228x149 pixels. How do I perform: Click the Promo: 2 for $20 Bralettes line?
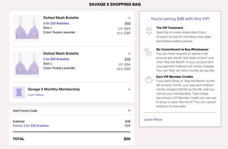(x=31, y=126)
